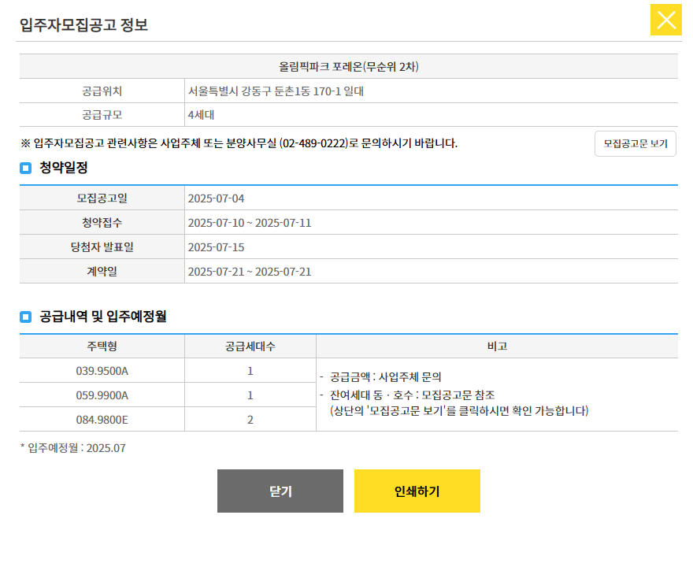Click the 입주예정월 : 2025.07 footnote
The height and width of the screenshot is (567, 693).
[x=73, y=447]
